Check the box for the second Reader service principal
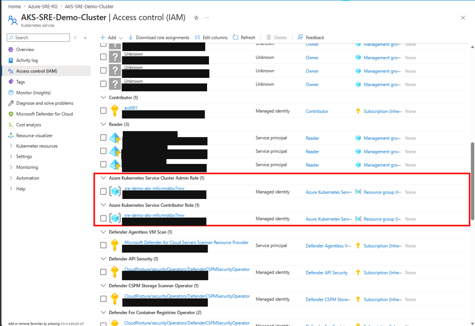This screenshot has width=475, height=326. click(x=103, y=151)
